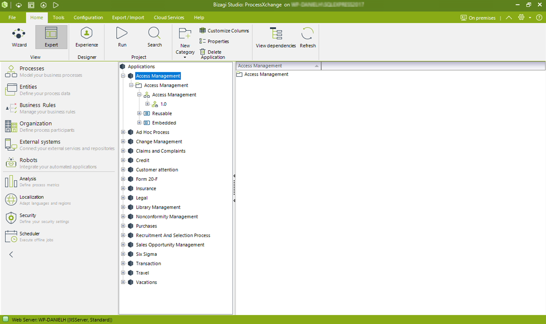
Task: Expand the Ad Hoc Process node
Action: click(123, 132)
